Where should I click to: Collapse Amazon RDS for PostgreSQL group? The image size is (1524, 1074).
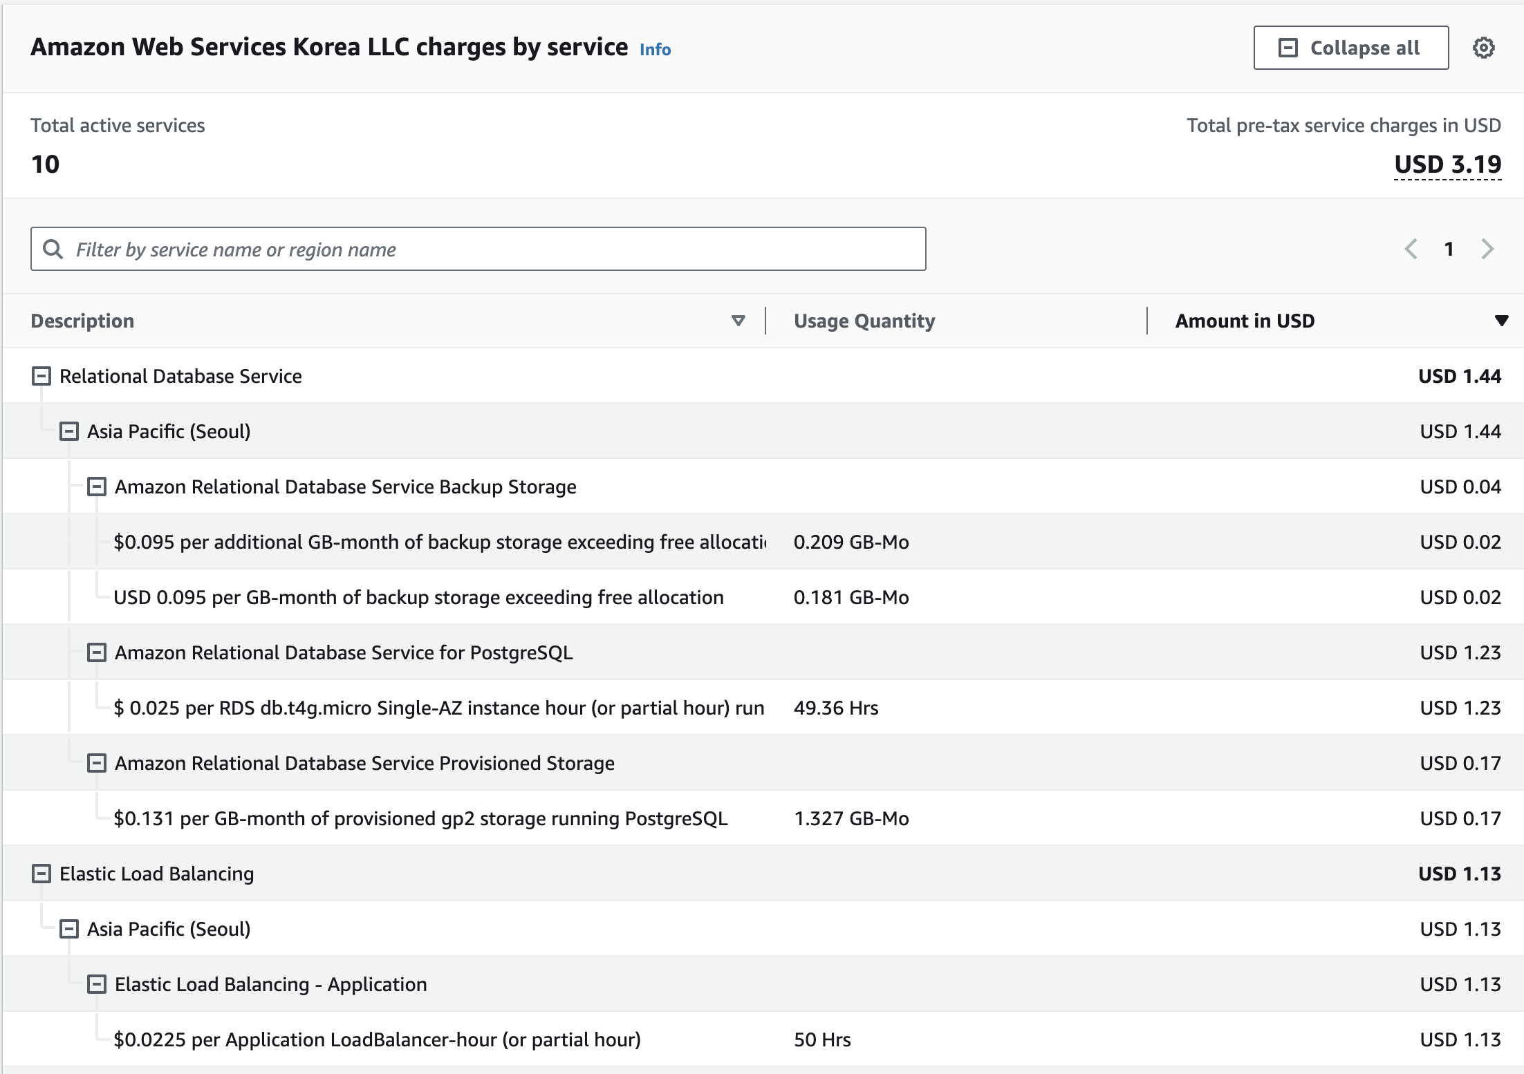point(97,652)
